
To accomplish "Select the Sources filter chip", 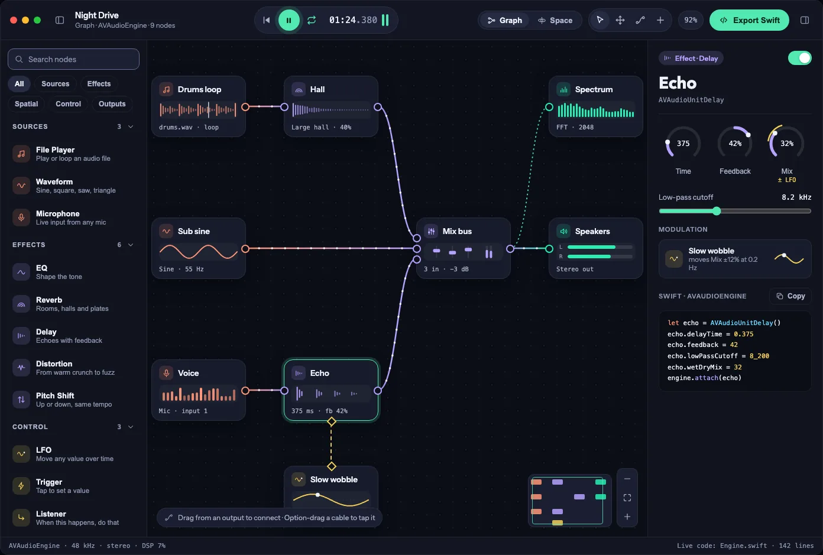I will tap(55, 84).
